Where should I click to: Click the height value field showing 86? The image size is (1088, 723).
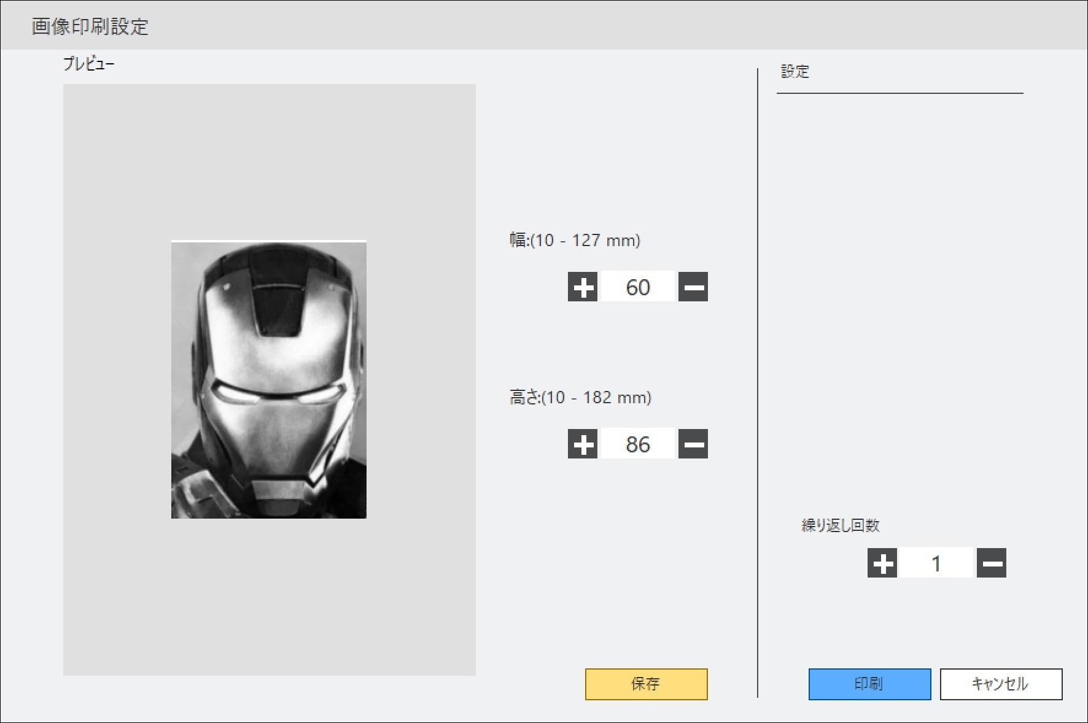click(x=638, y=444)
